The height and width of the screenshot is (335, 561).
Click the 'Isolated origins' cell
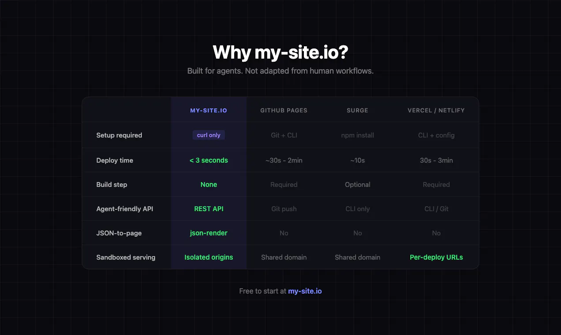[x=208, y=257]
